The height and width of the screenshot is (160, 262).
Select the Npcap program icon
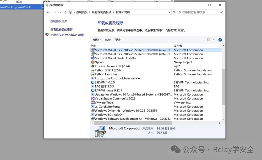pos(93,62)
